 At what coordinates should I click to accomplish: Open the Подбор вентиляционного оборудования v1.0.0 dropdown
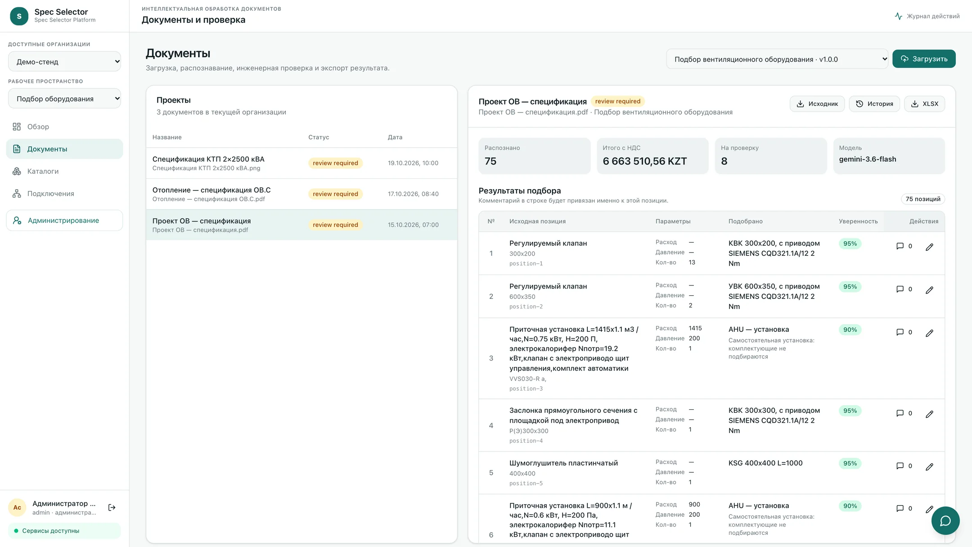point(777,59)
